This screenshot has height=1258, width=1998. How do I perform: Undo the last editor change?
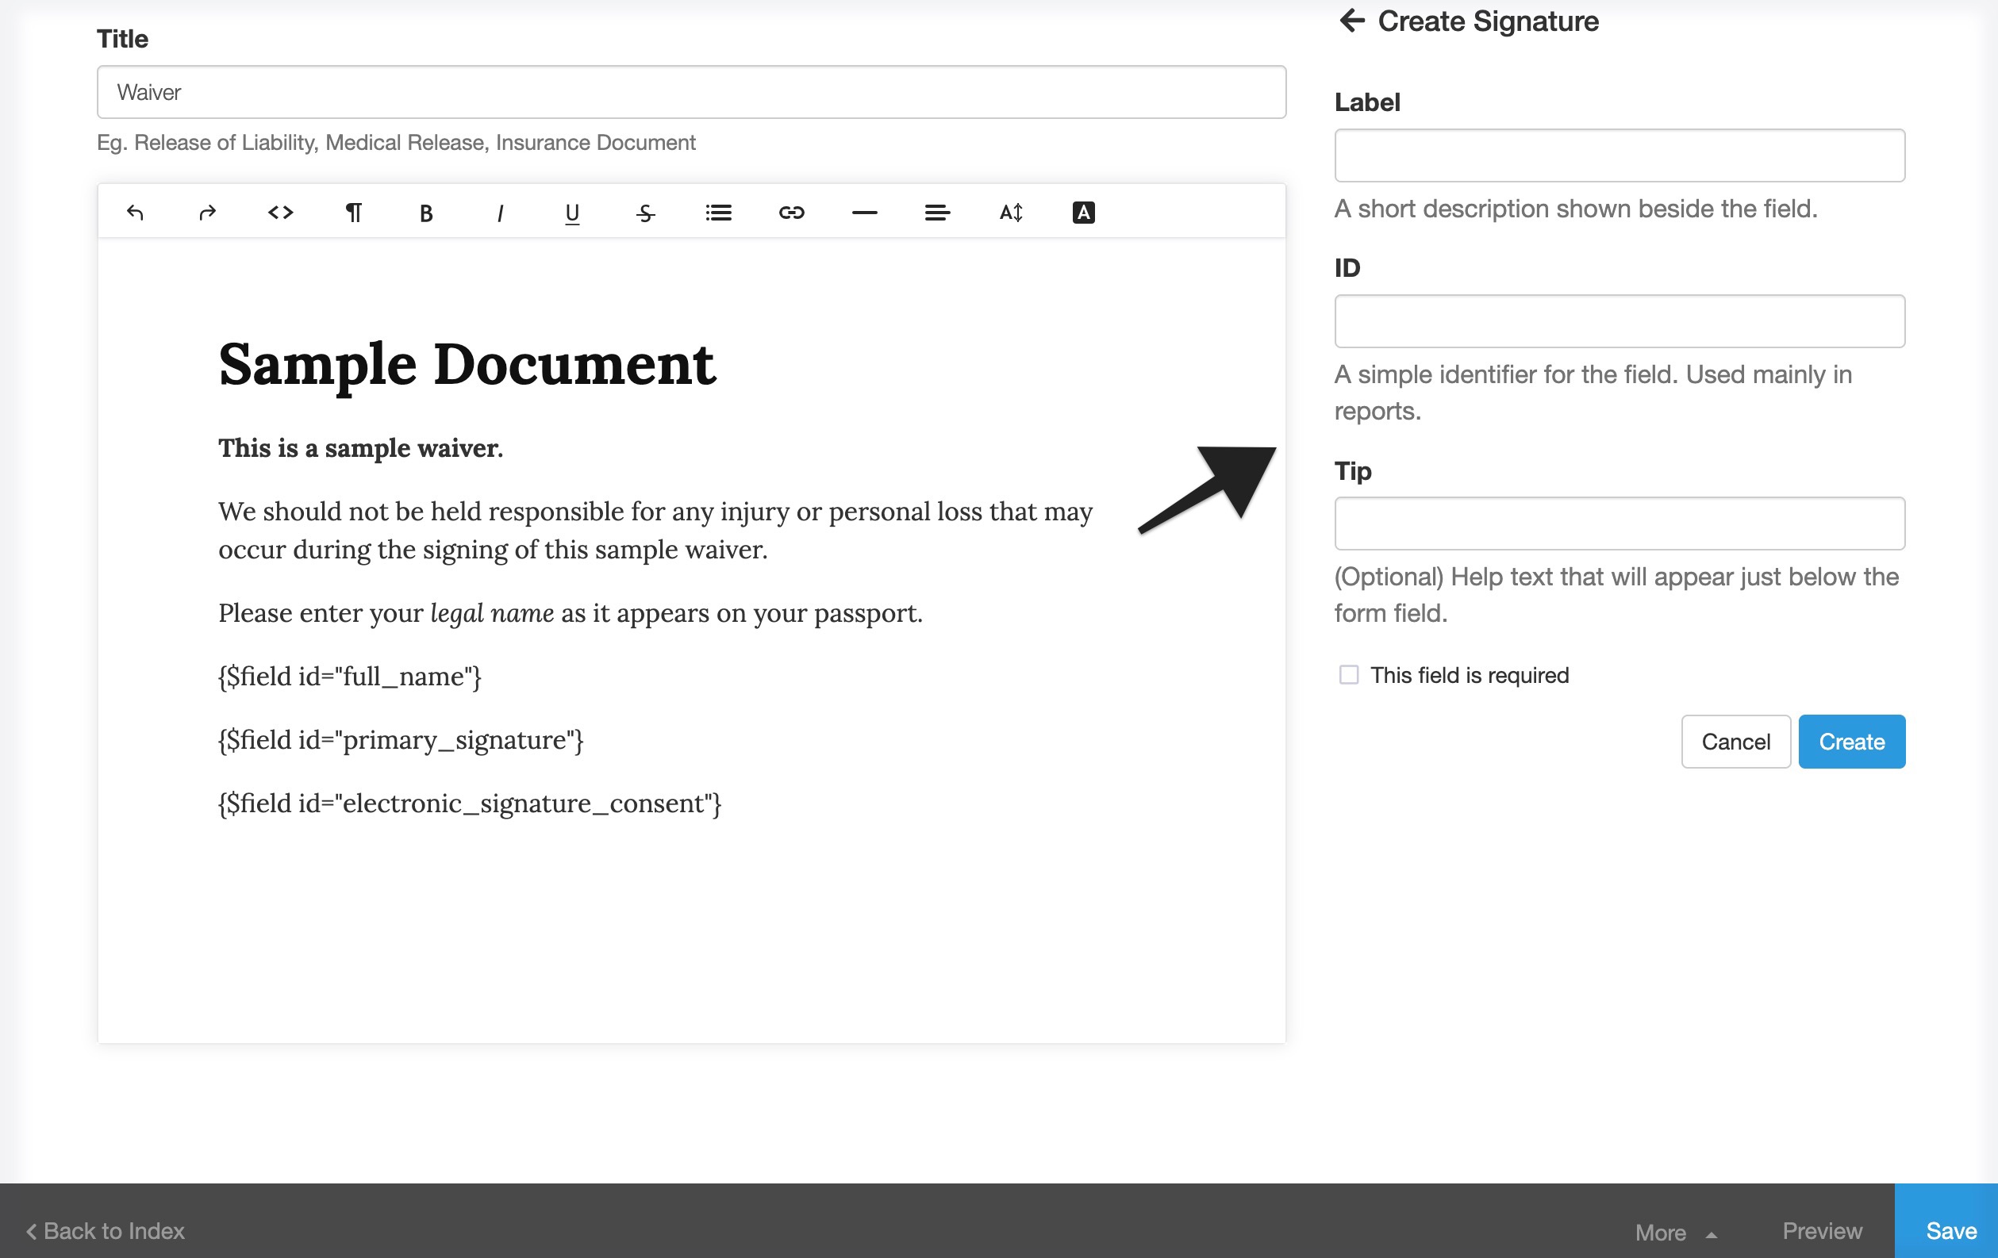135,213
